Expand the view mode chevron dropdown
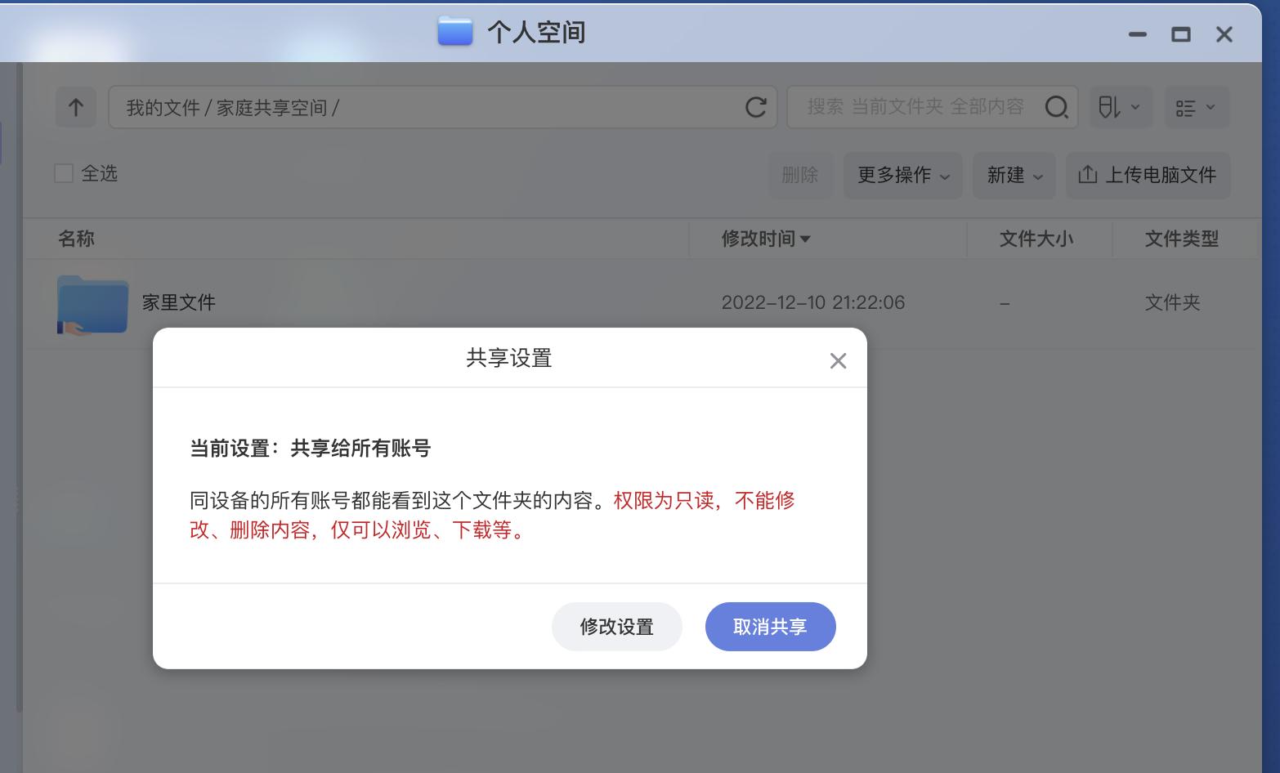 tap(1211, 107)
